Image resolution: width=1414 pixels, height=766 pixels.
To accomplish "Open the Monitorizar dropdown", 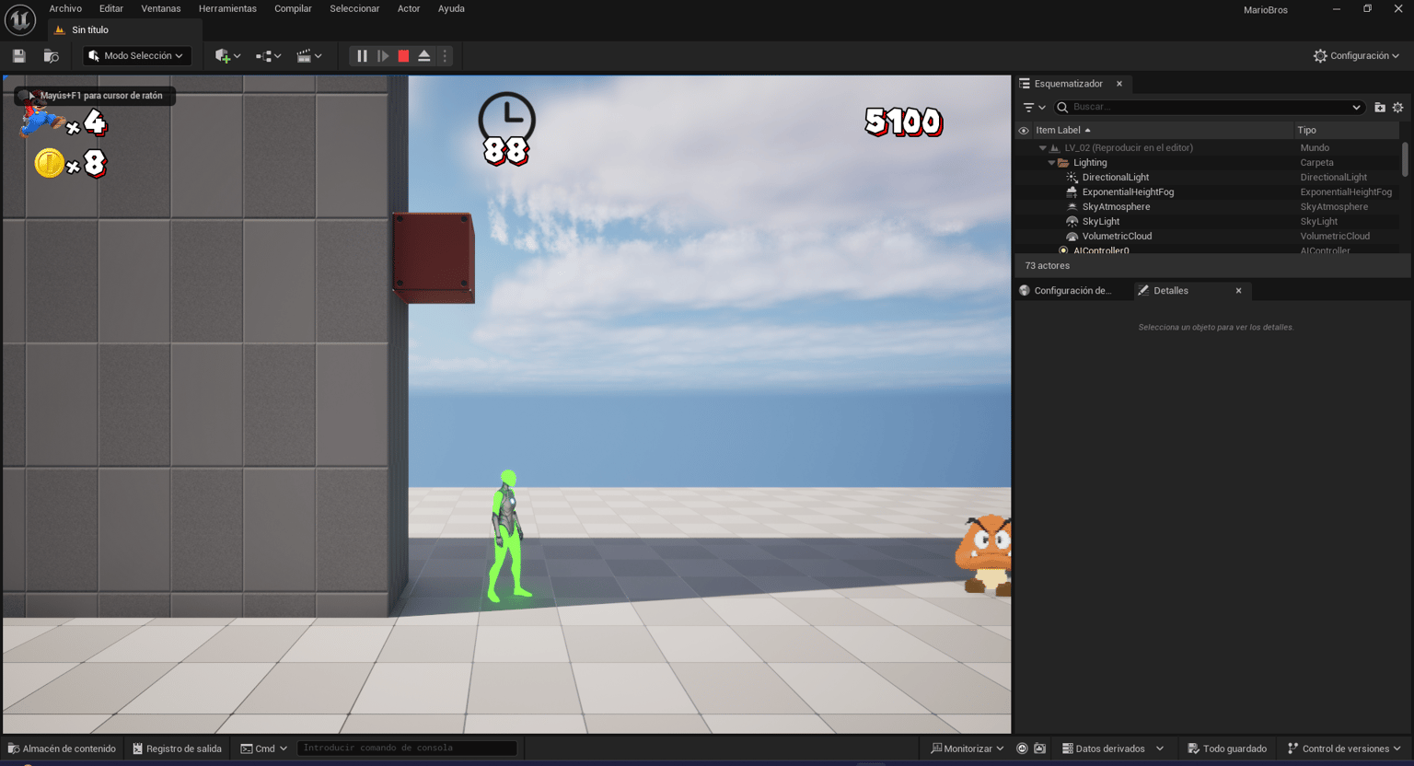I will pyautogui.click(x=968, y=749).
